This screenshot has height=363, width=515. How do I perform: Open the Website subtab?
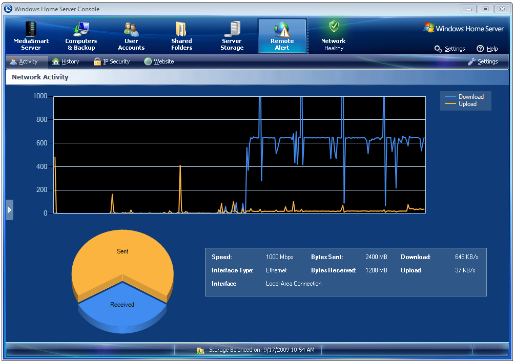159,62
